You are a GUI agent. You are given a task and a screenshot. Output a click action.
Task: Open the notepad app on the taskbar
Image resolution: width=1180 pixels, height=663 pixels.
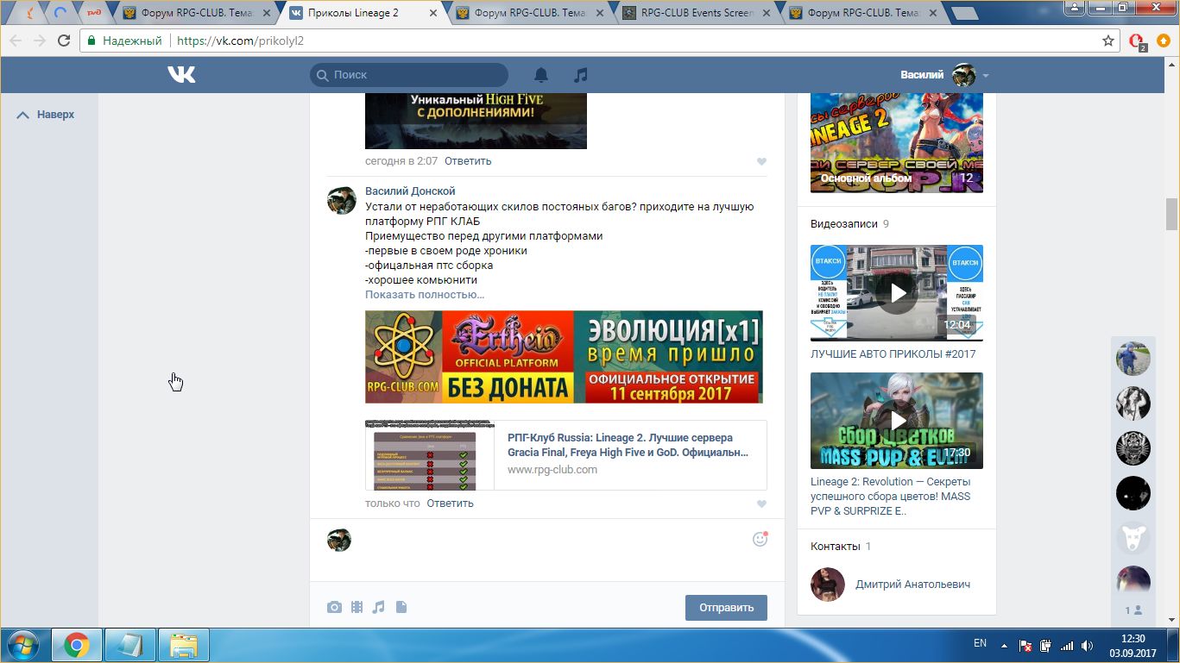pos(130,645)
